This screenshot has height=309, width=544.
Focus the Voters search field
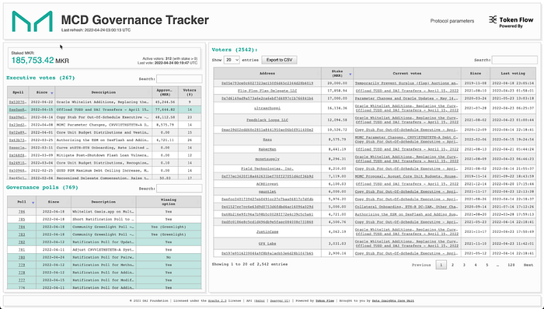[514, 60]
